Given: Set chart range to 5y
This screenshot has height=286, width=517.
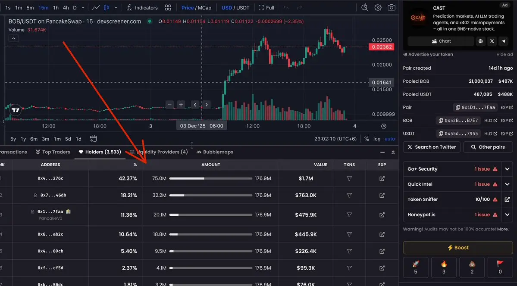Looking at the screenshot, I should pyautogui.click(x=13, y=139).
